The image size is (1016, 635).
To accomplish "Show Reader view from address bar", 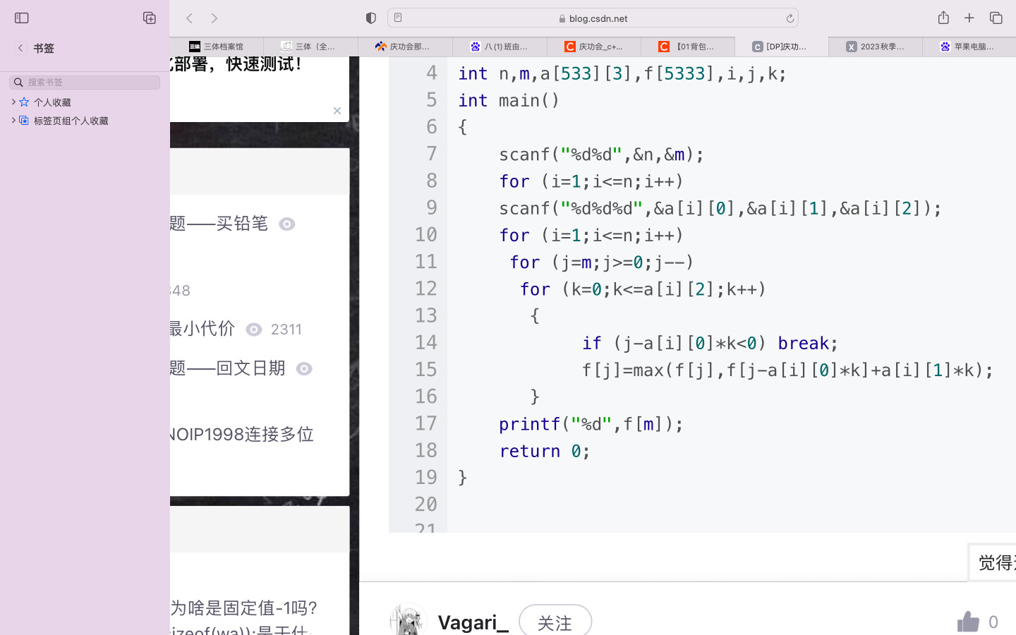I will [398, 18].
